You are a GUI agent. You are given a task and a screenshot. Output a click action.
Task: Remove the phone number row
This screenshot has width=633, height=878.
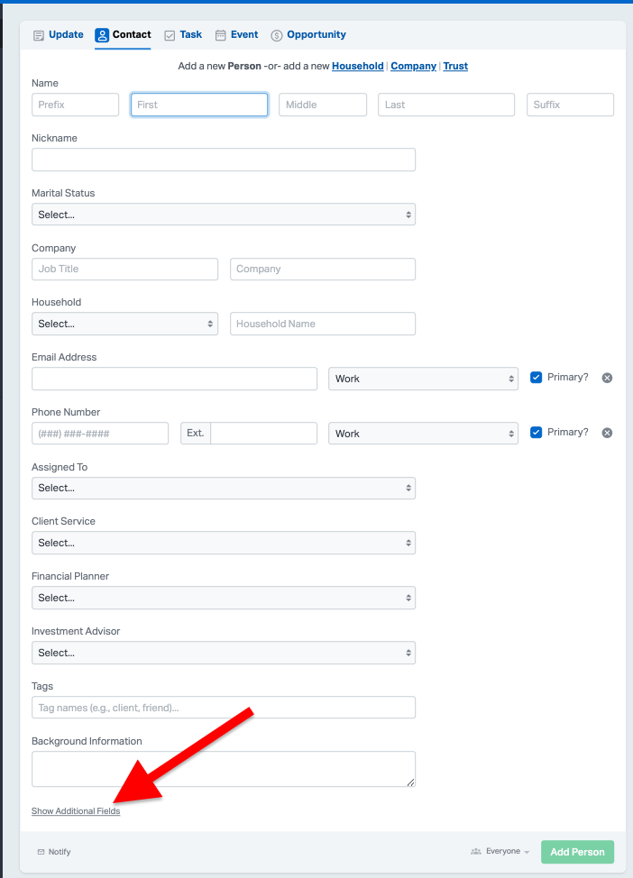(x=607, y=433)
